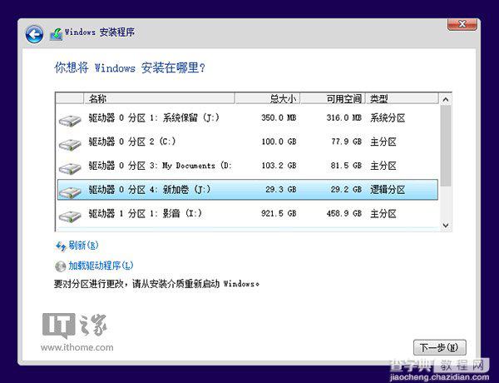The height and width of the screenshot is (383, 499).
Task: Click the 81.5 GB free space cell
Action: click(x=346, y=166)
